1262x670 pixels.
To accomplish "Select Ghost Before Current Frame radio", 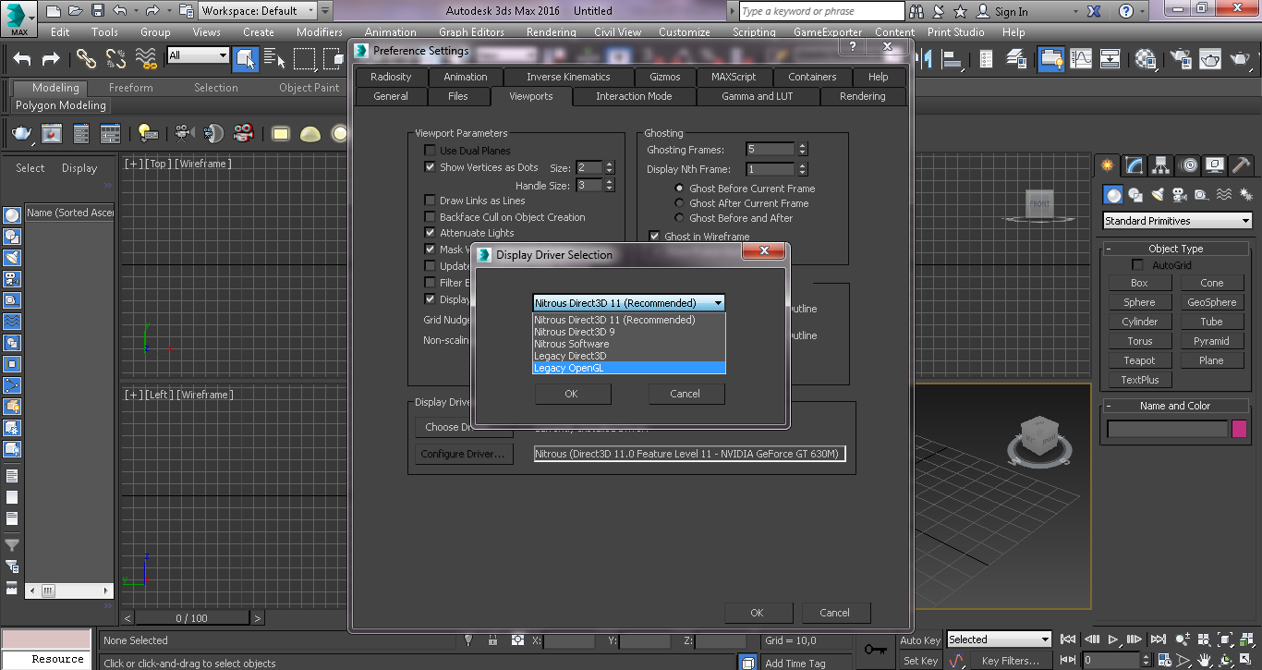I will (x=680, y=189).
